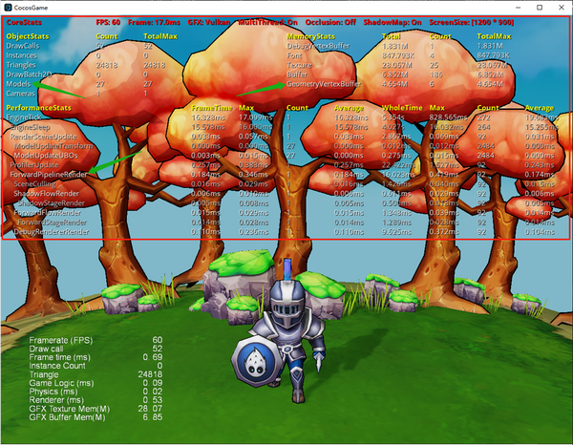Click the 'Models' row label
Viewport: 573px width, 445px height.
pyautogui.click(x=19, y=84)
